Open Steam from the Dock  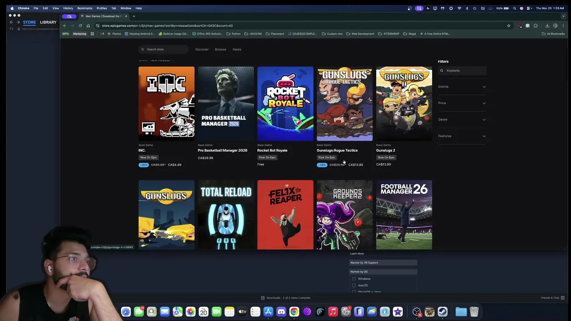pyautogui.click(x=443, y=312)
